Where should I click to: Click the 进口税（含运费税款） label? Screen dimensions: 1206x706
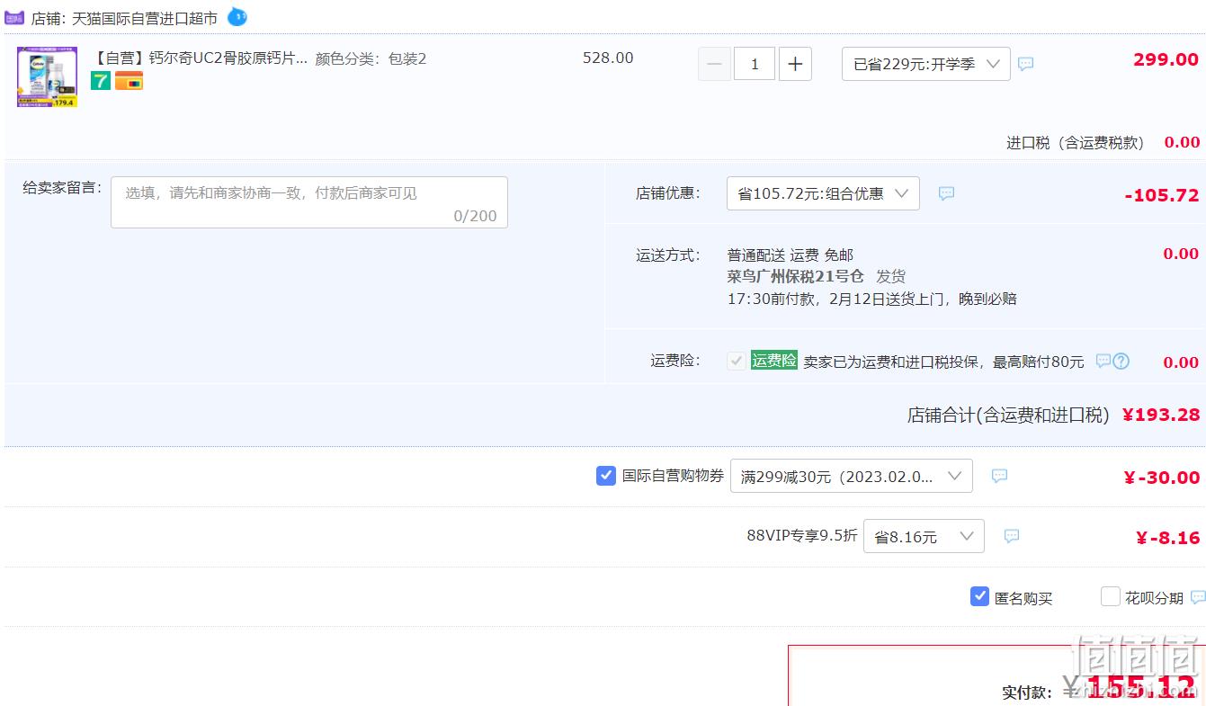click(1076, 142)
